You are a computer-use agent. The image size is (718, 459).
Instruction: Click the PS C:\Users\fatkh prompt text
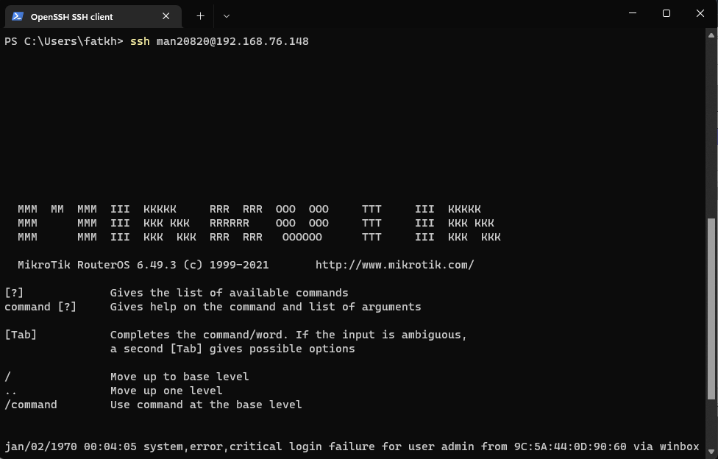tap(63, 41)
